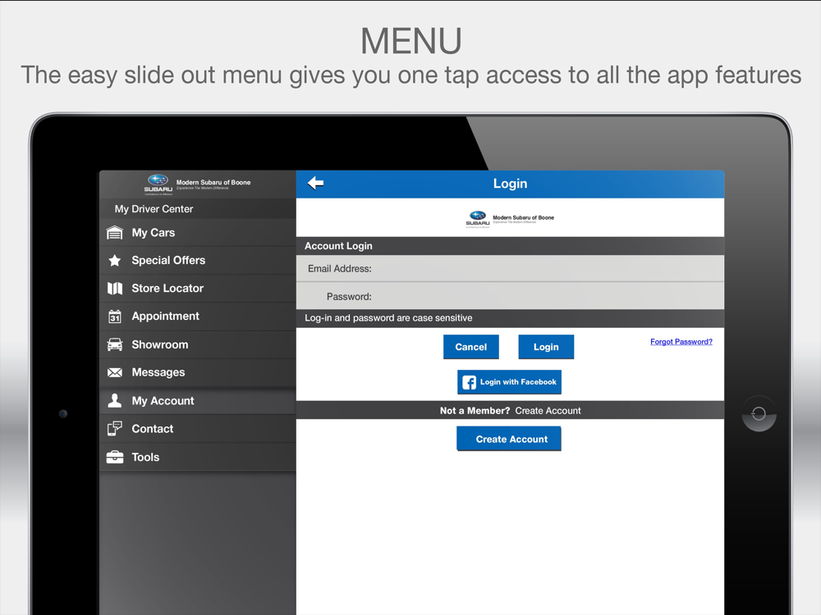Click the back arrow in Login header

(x=315, y=184)
